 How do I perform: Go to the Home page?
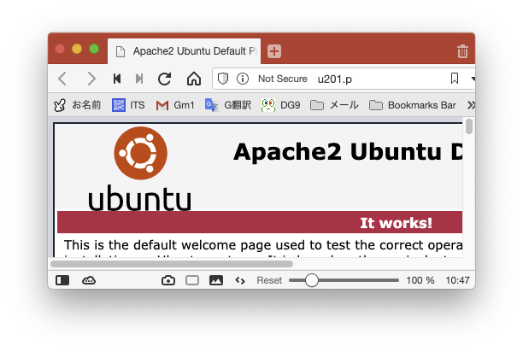(x=194, y=79)
